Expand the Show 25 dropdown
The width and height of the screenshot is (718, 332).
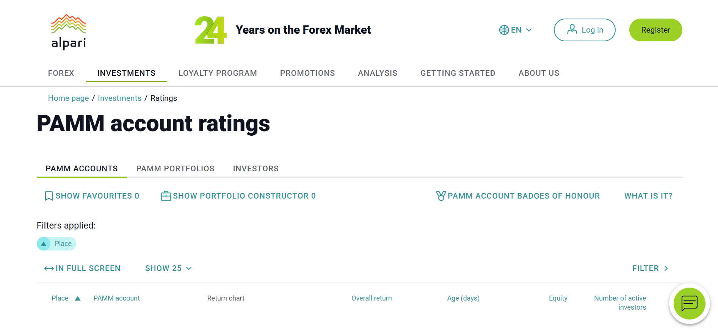coord(168,268)
